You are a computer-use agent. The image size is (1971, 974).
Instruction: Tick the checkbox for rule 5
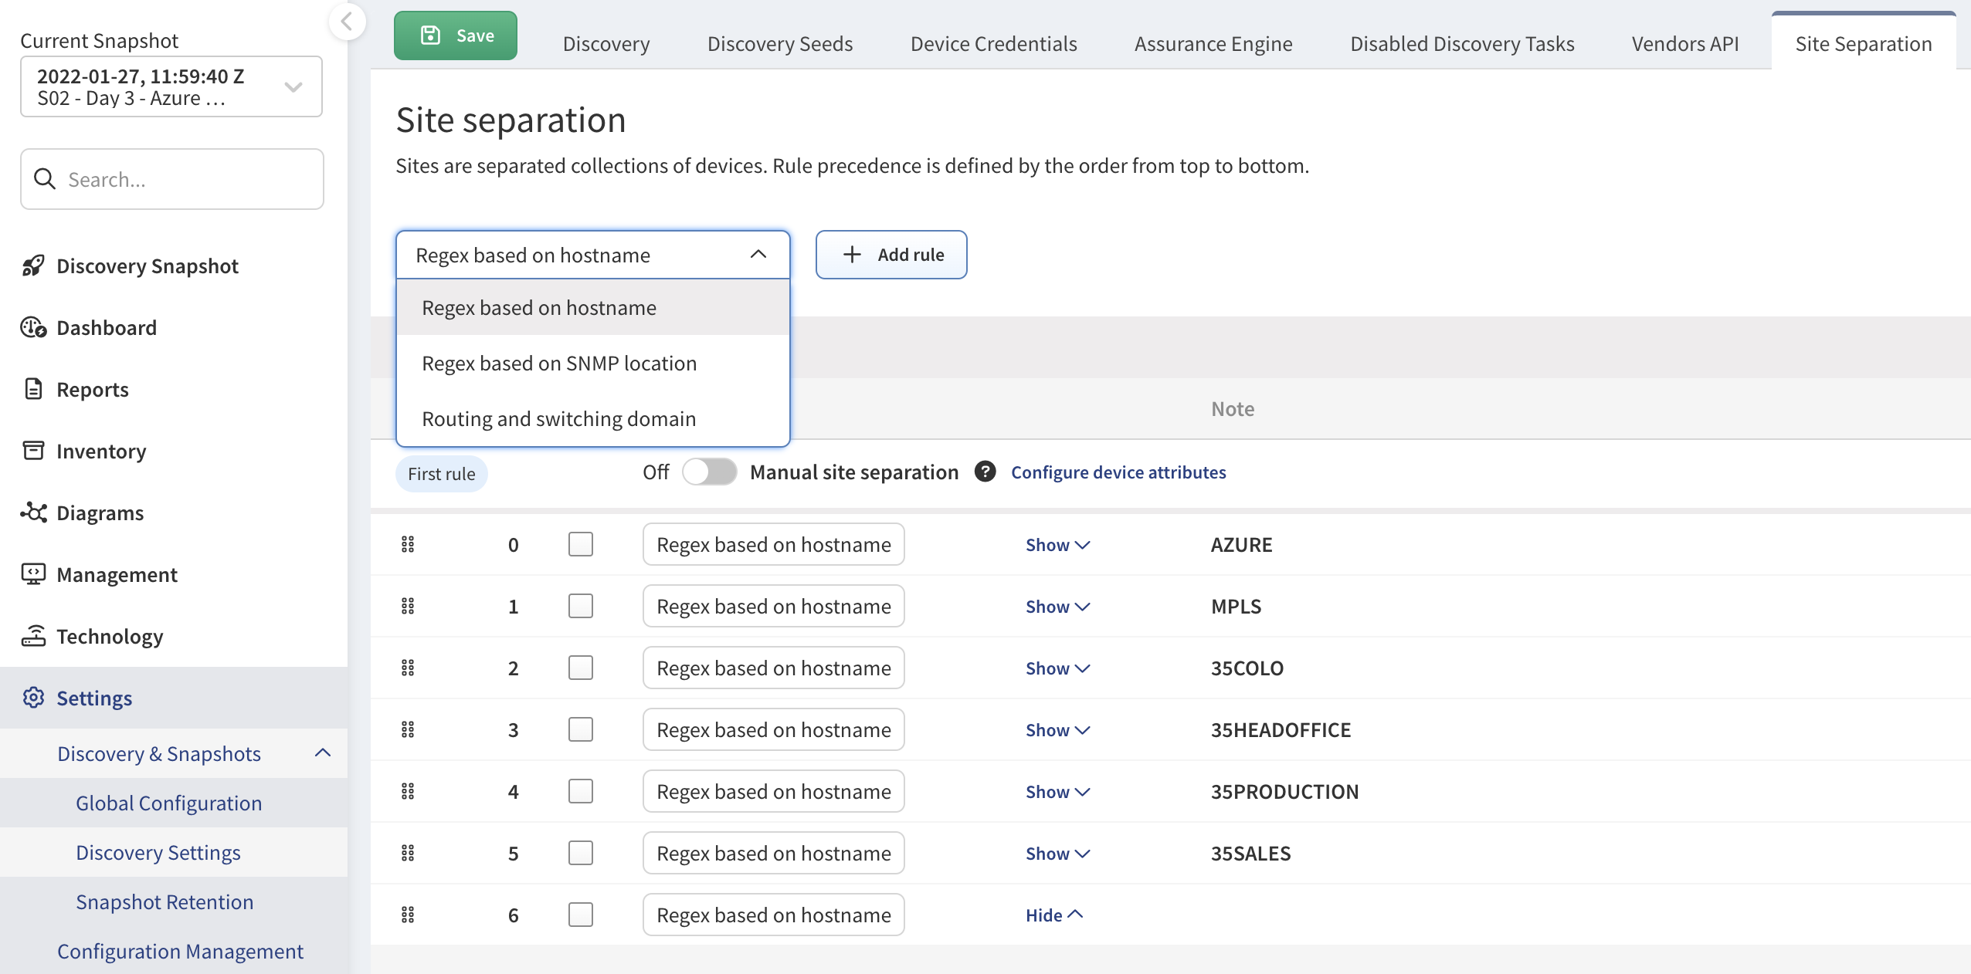point(580,853)
